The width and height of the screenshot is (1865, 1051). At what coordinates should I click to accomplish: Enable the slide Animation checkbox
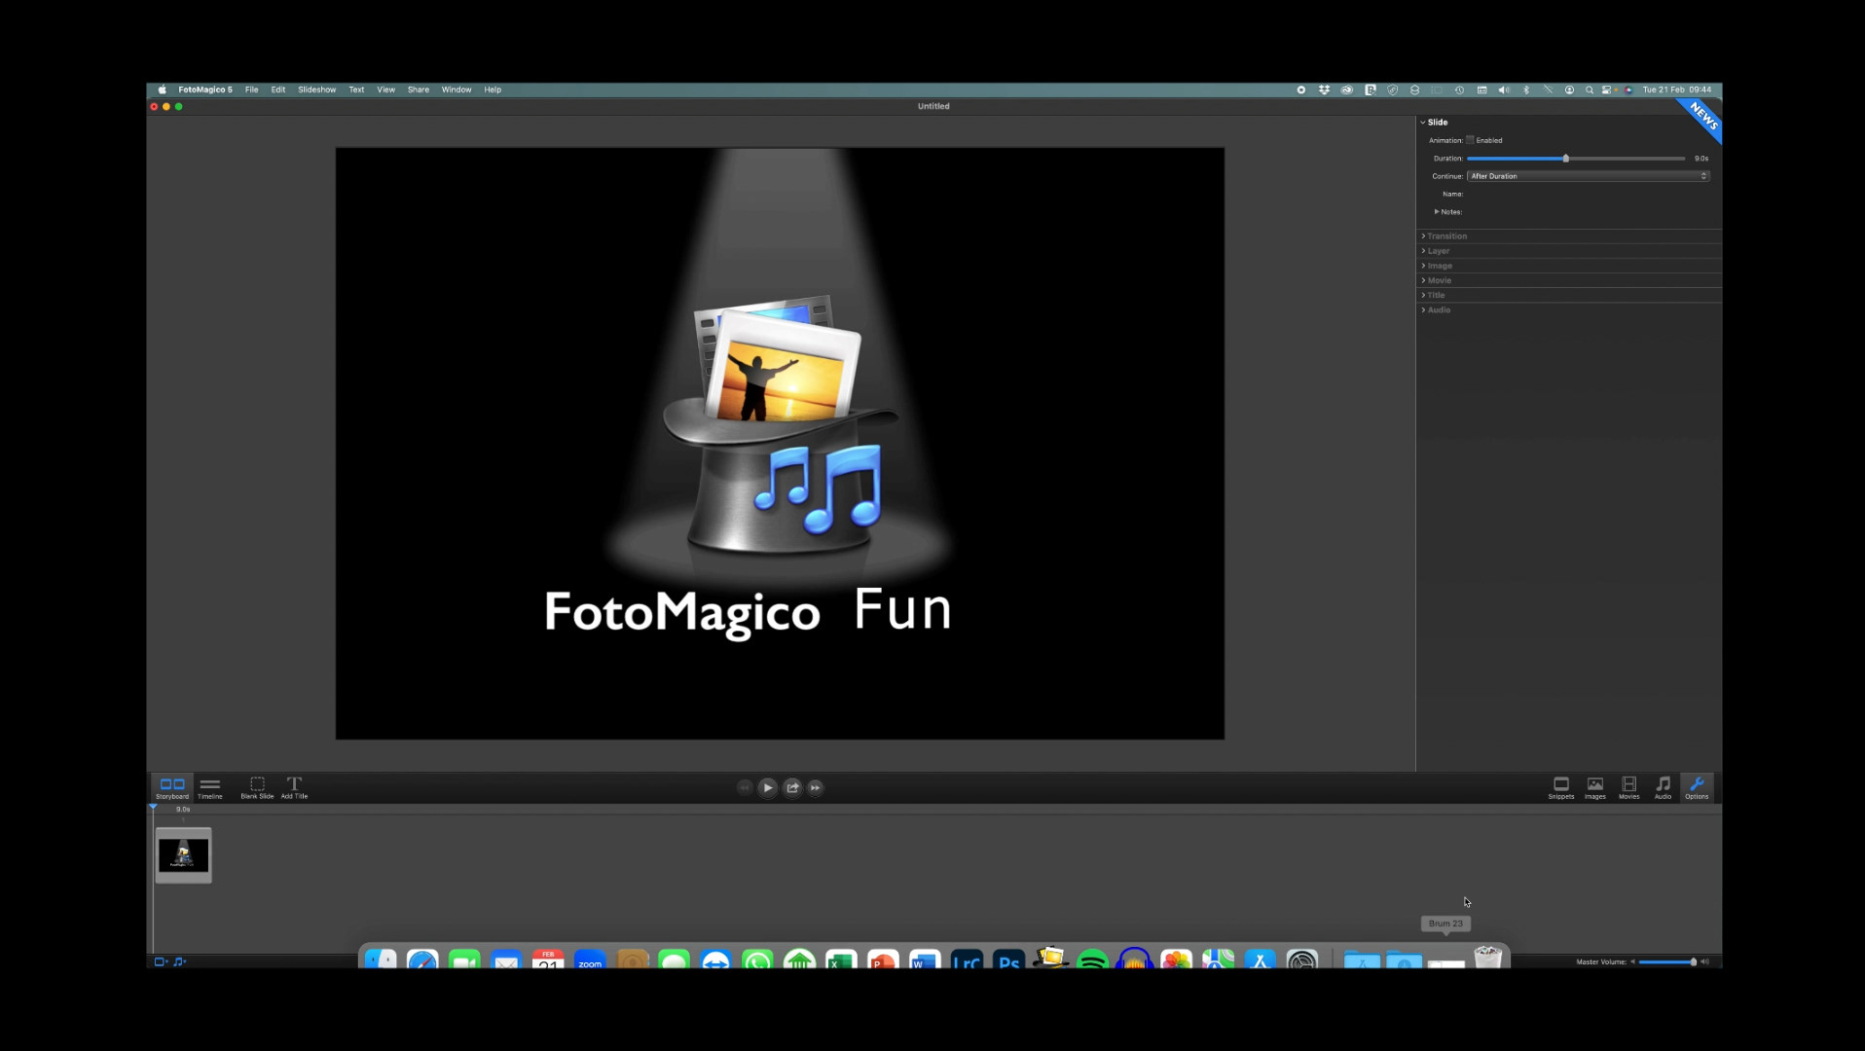(x=1470, y=140)
